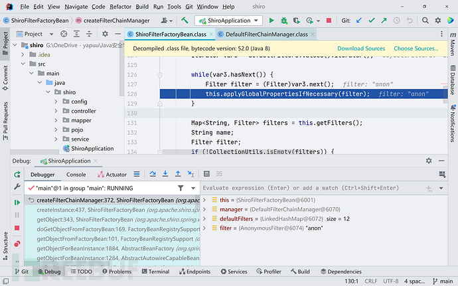Open the Refactor menu

(x=120, y=7)
